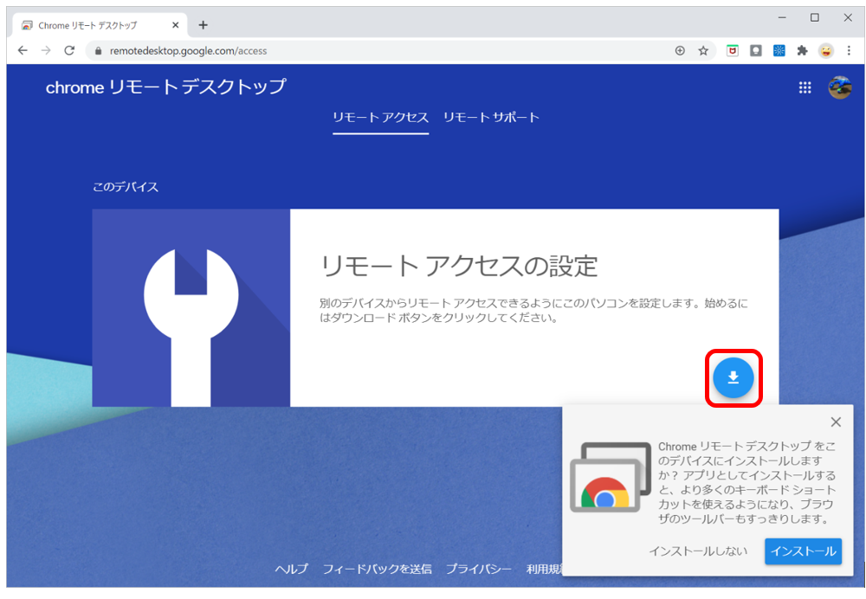
Task: Click the blue download button
Action: click(733, 377)
